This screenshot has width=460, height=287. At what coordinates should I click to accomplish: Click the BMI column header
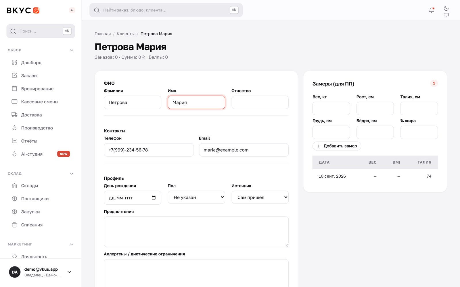coord(396,162)
